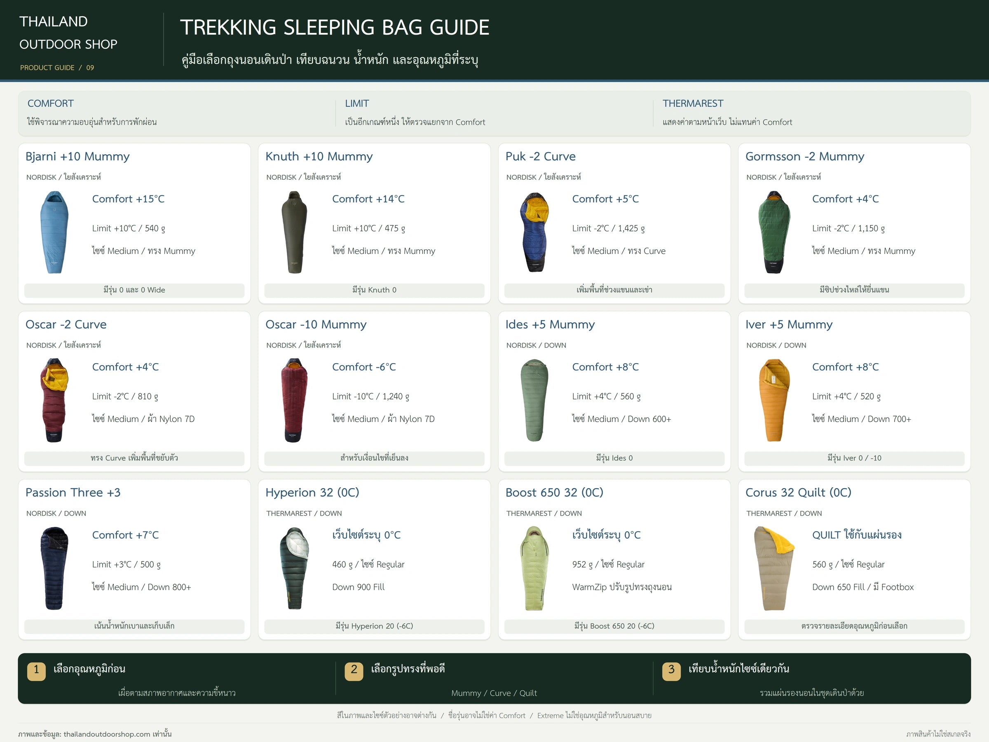Click the "มีรุ่น 0 และ 0 Wide" note bar
The image size is (989, 742).
tap(134, 290)
